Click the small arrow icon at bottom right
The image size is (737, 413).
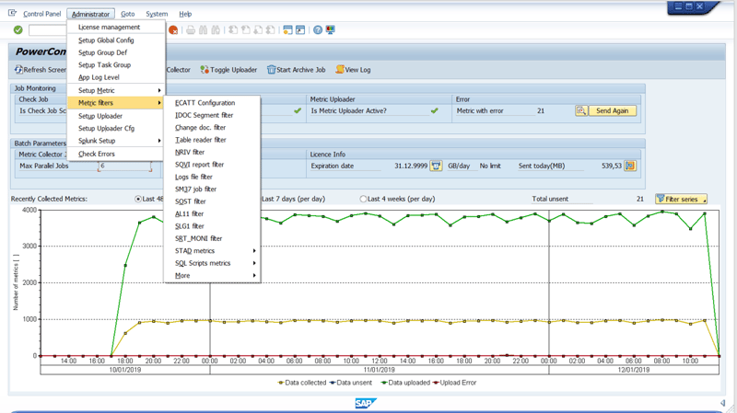coord(723,403)
